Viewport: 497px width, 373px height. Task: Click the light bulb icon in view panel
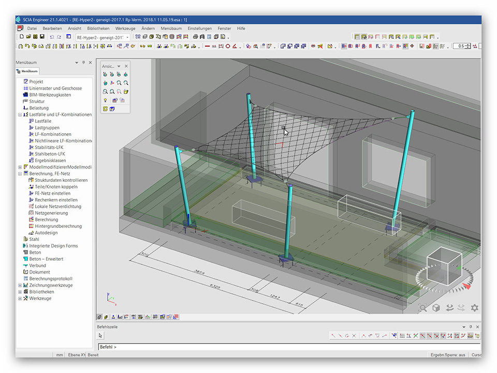click(x=105, y=100)
